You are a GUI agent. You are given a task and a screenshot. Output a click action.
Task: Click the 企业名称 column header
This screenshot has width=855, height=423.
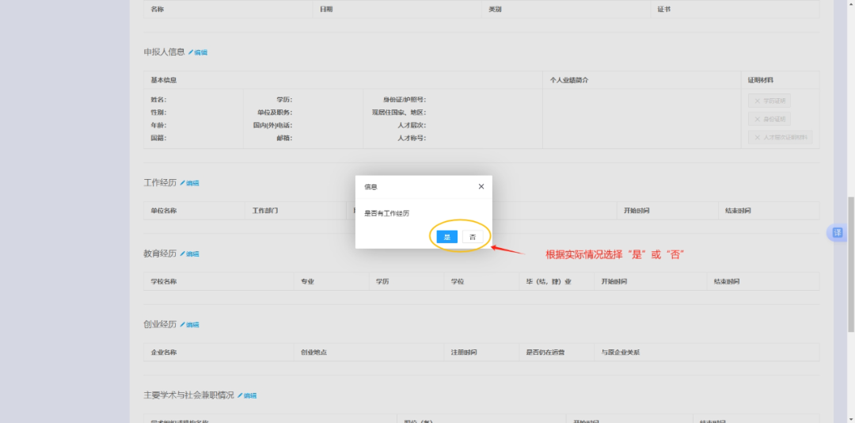pyautogui.click(x=164, y=352)
